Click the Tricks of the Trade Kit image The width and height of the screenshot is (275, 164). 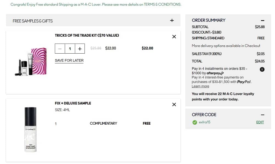tap(31, 62)
